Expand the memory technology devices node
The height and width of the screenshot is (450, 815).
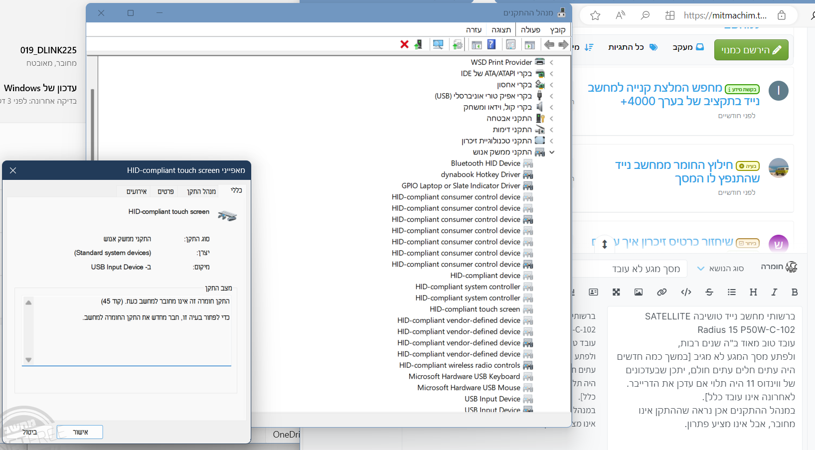pos(551,141)
